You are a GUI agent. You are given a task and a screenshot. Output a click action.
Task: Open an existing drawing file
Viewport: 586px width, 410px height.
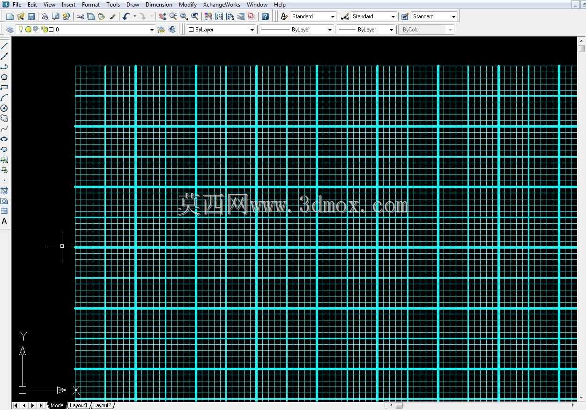click(21, 16)
